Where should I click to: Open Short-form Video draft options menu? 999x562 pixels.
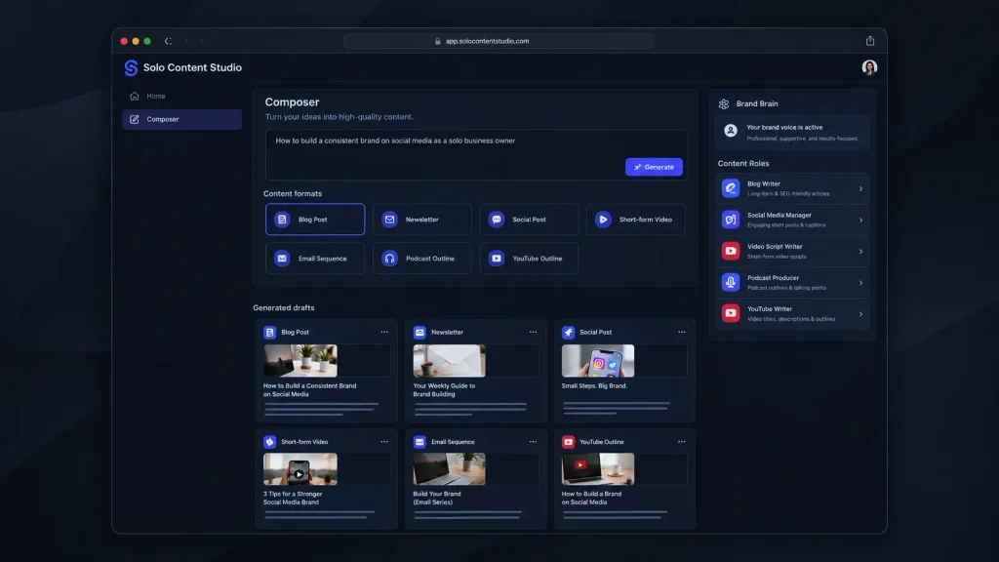pyautogui.click(x=384, y=442)
